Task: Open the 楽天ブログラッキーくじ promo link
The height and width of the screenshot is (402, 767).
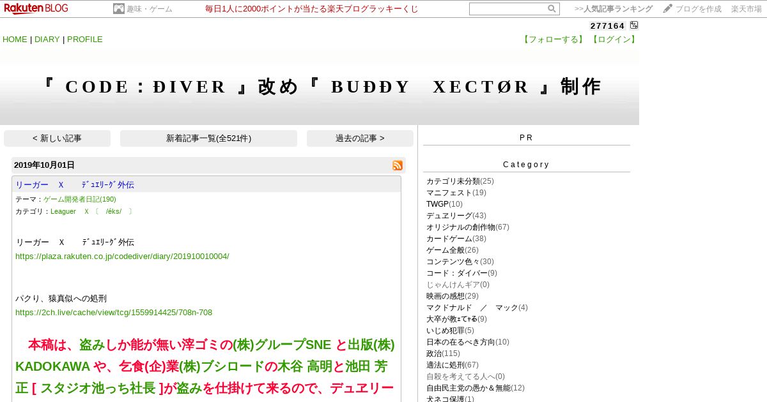Action: (312, 9)
